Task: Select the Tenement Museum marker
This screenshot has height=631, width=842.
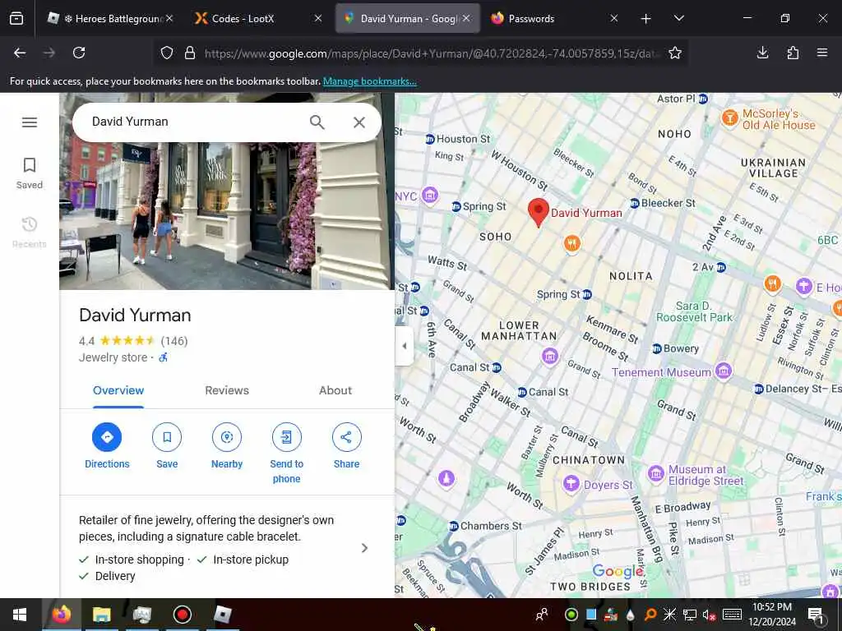Action: coord(724,371)
